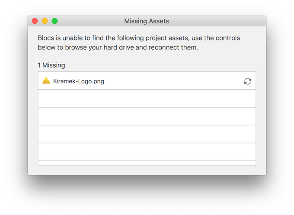Select the second empty list row
The height and width of the screenshot is (215, 294).
pyautogui.click(x=147, y=116)
